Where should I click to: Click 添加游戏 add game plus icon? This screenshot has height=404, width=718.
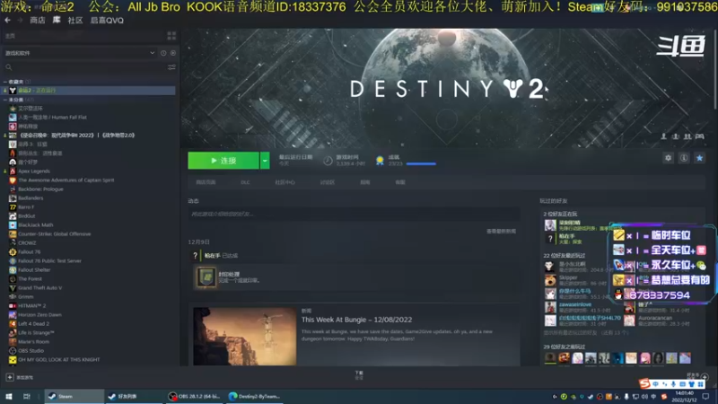(x=10, y=377)
